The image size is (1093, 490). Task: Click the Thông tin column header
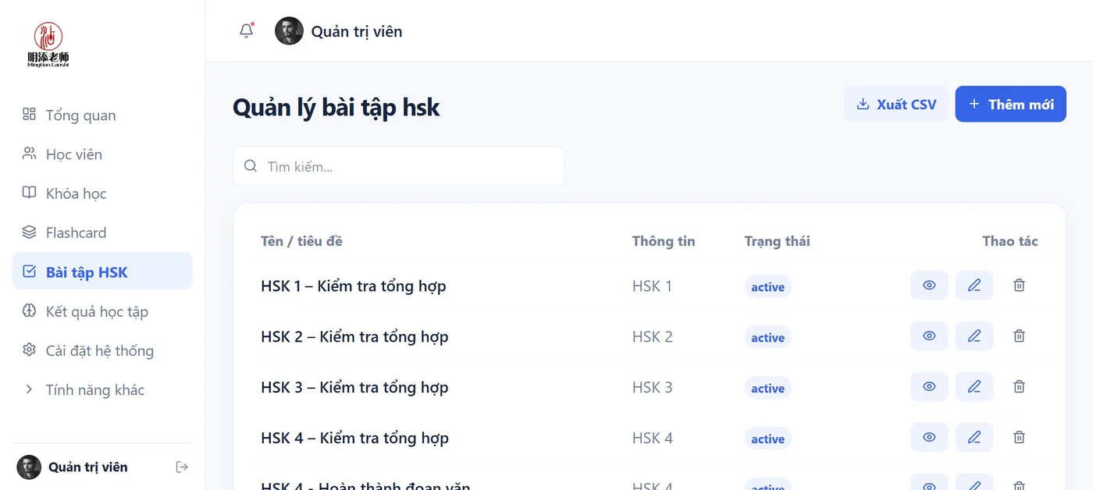pos(664,241)
